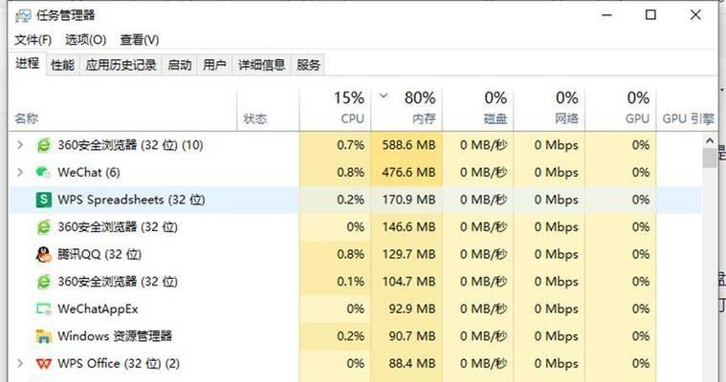This screenshot has width=726, height=382.
Task: Click the Task Manager title bar icon
Action: pyautogui.click(x=23, y=15)
